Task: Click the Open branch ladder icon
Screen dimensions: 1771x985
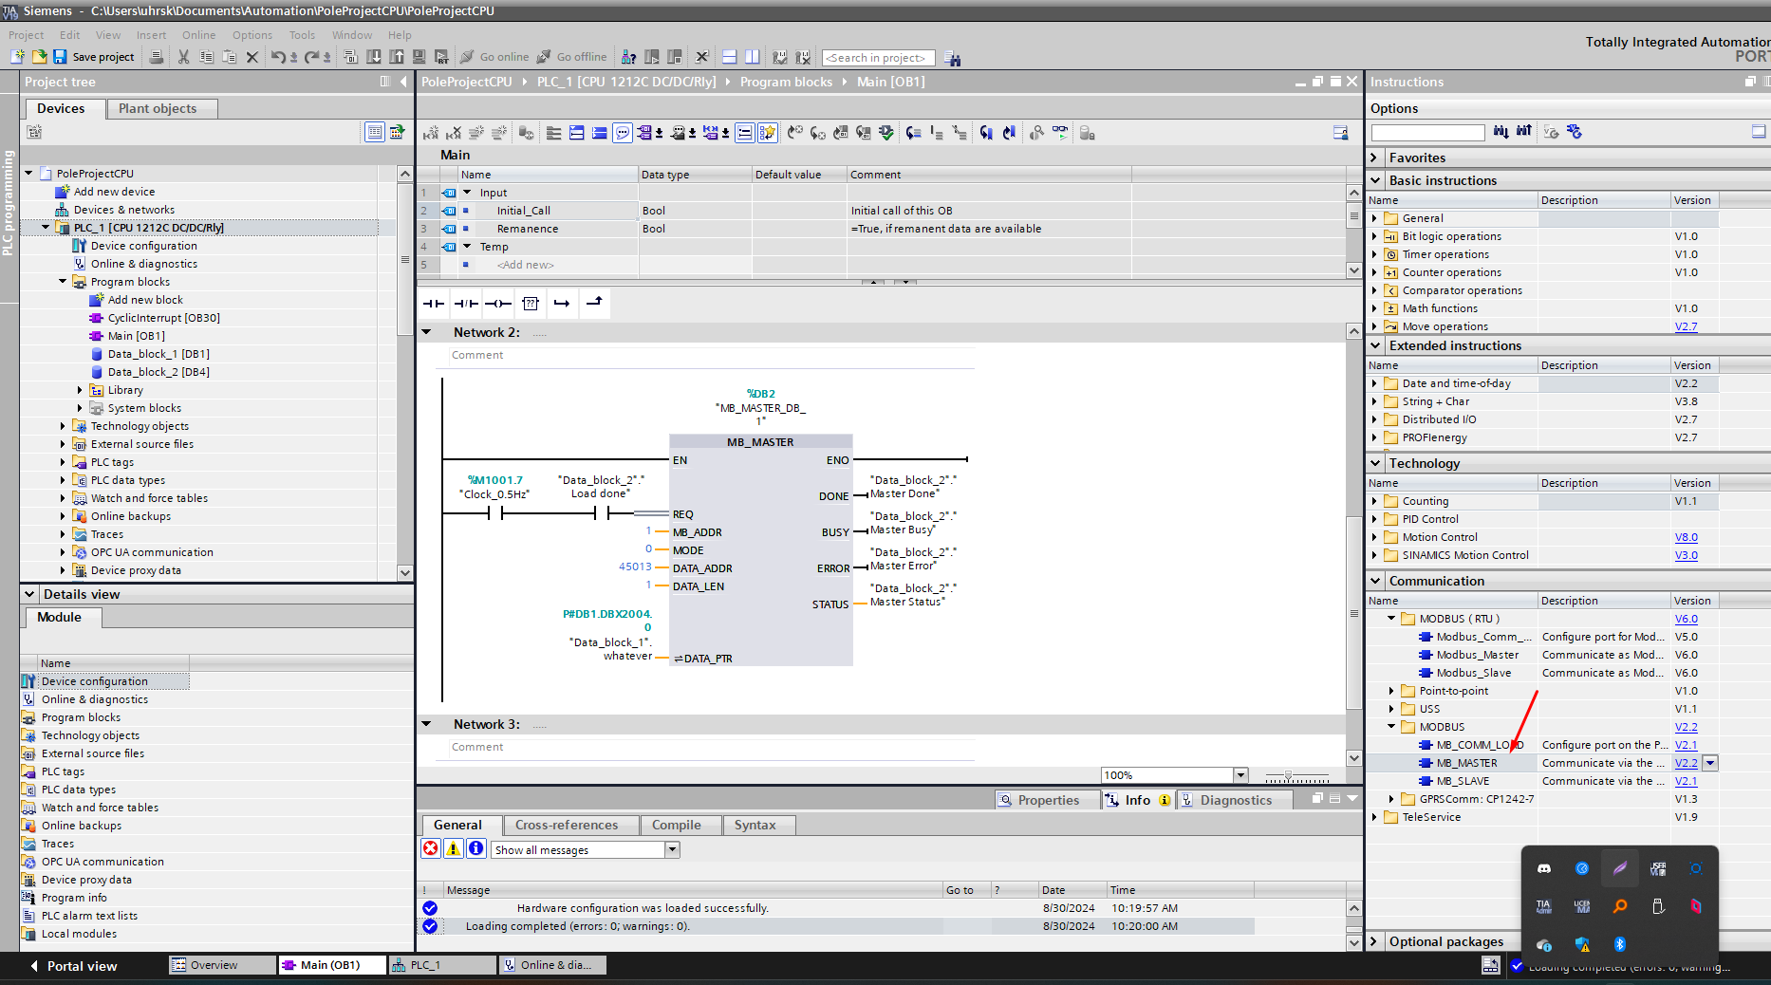Action: pos(562,304)
